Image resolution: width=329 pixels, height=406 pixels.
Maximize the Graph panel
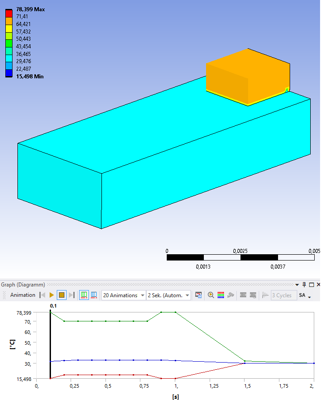(312, 285)
